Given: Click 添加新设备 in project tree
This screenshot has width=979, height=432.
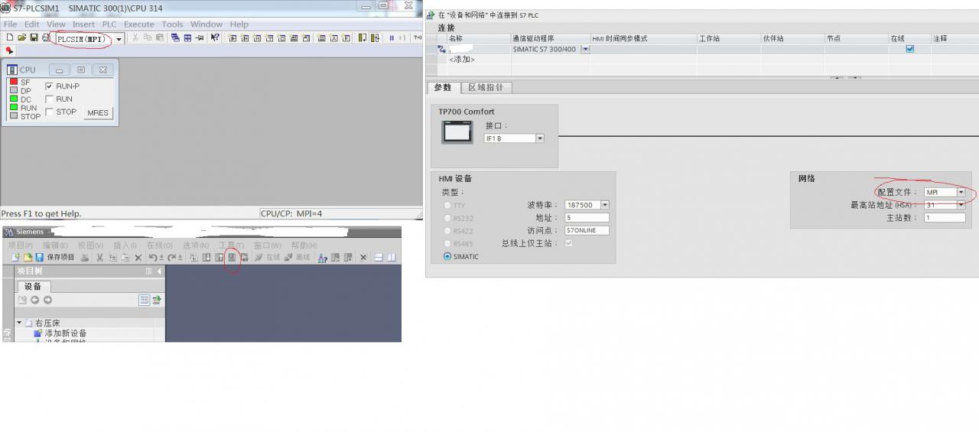Looking at the screenshot, I should coord(66,333).
